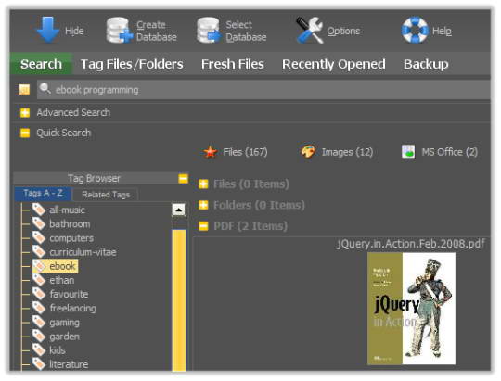
Task: Click the tag icon beside kids
Action: point(39,350)
